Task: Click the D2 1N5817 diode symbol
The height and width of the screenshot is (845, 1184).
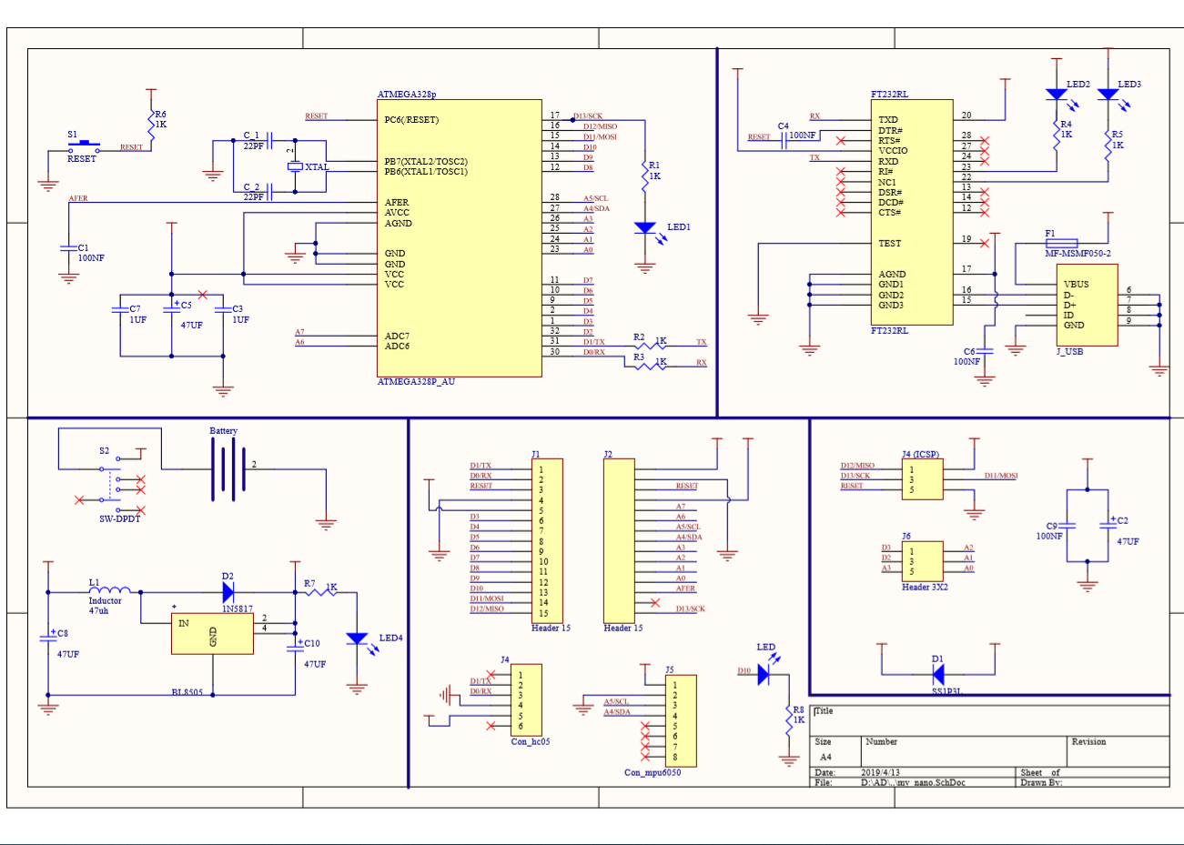Action: [228, 593]
